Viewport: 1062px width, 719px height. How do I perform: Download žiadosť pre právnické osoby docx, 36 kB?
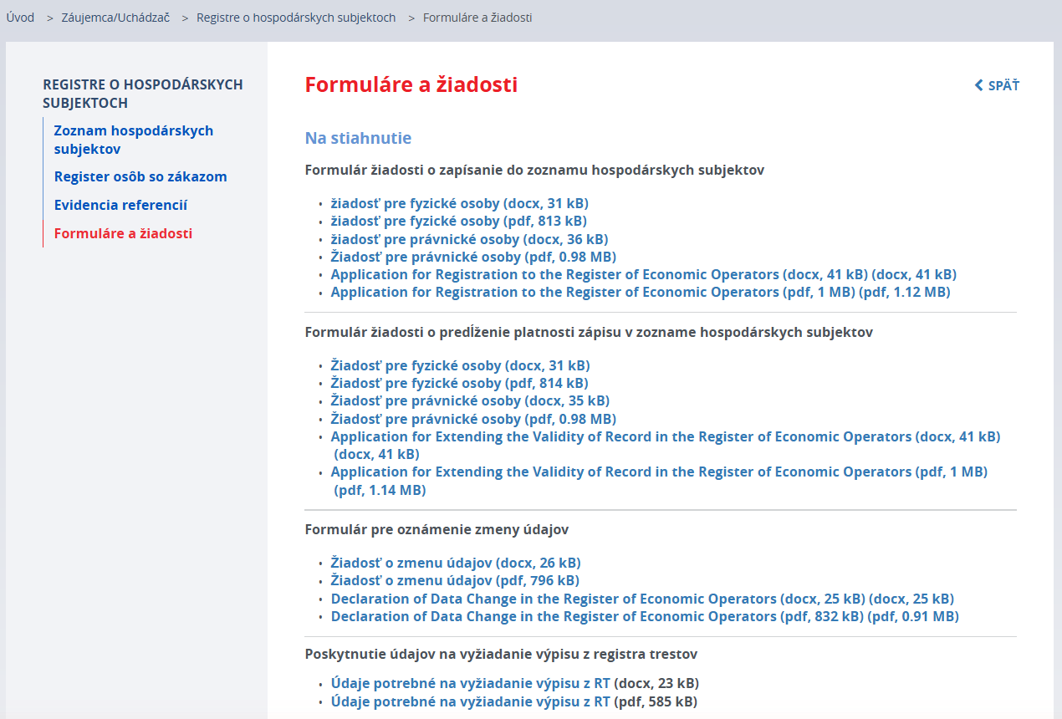[x=469, y=239]
